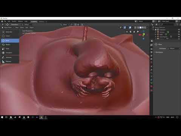Select the Annotate tool
The image size is (181, 136).
click(10, 57)
